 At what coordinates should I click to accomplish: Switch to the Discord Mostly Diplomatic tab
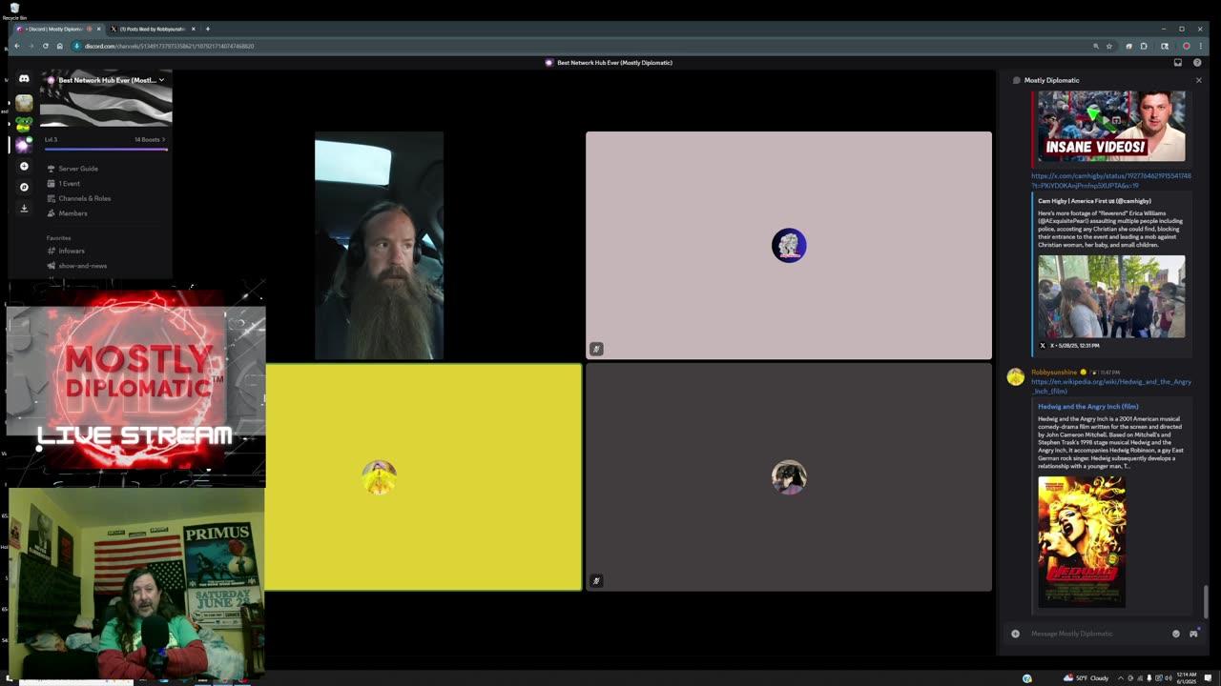(57, 29)
